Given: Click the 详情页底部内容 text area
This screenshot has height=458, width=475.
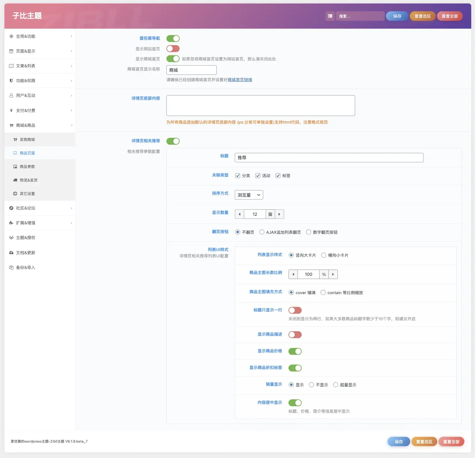Looking at the screenshot, I should pos(260,106).
